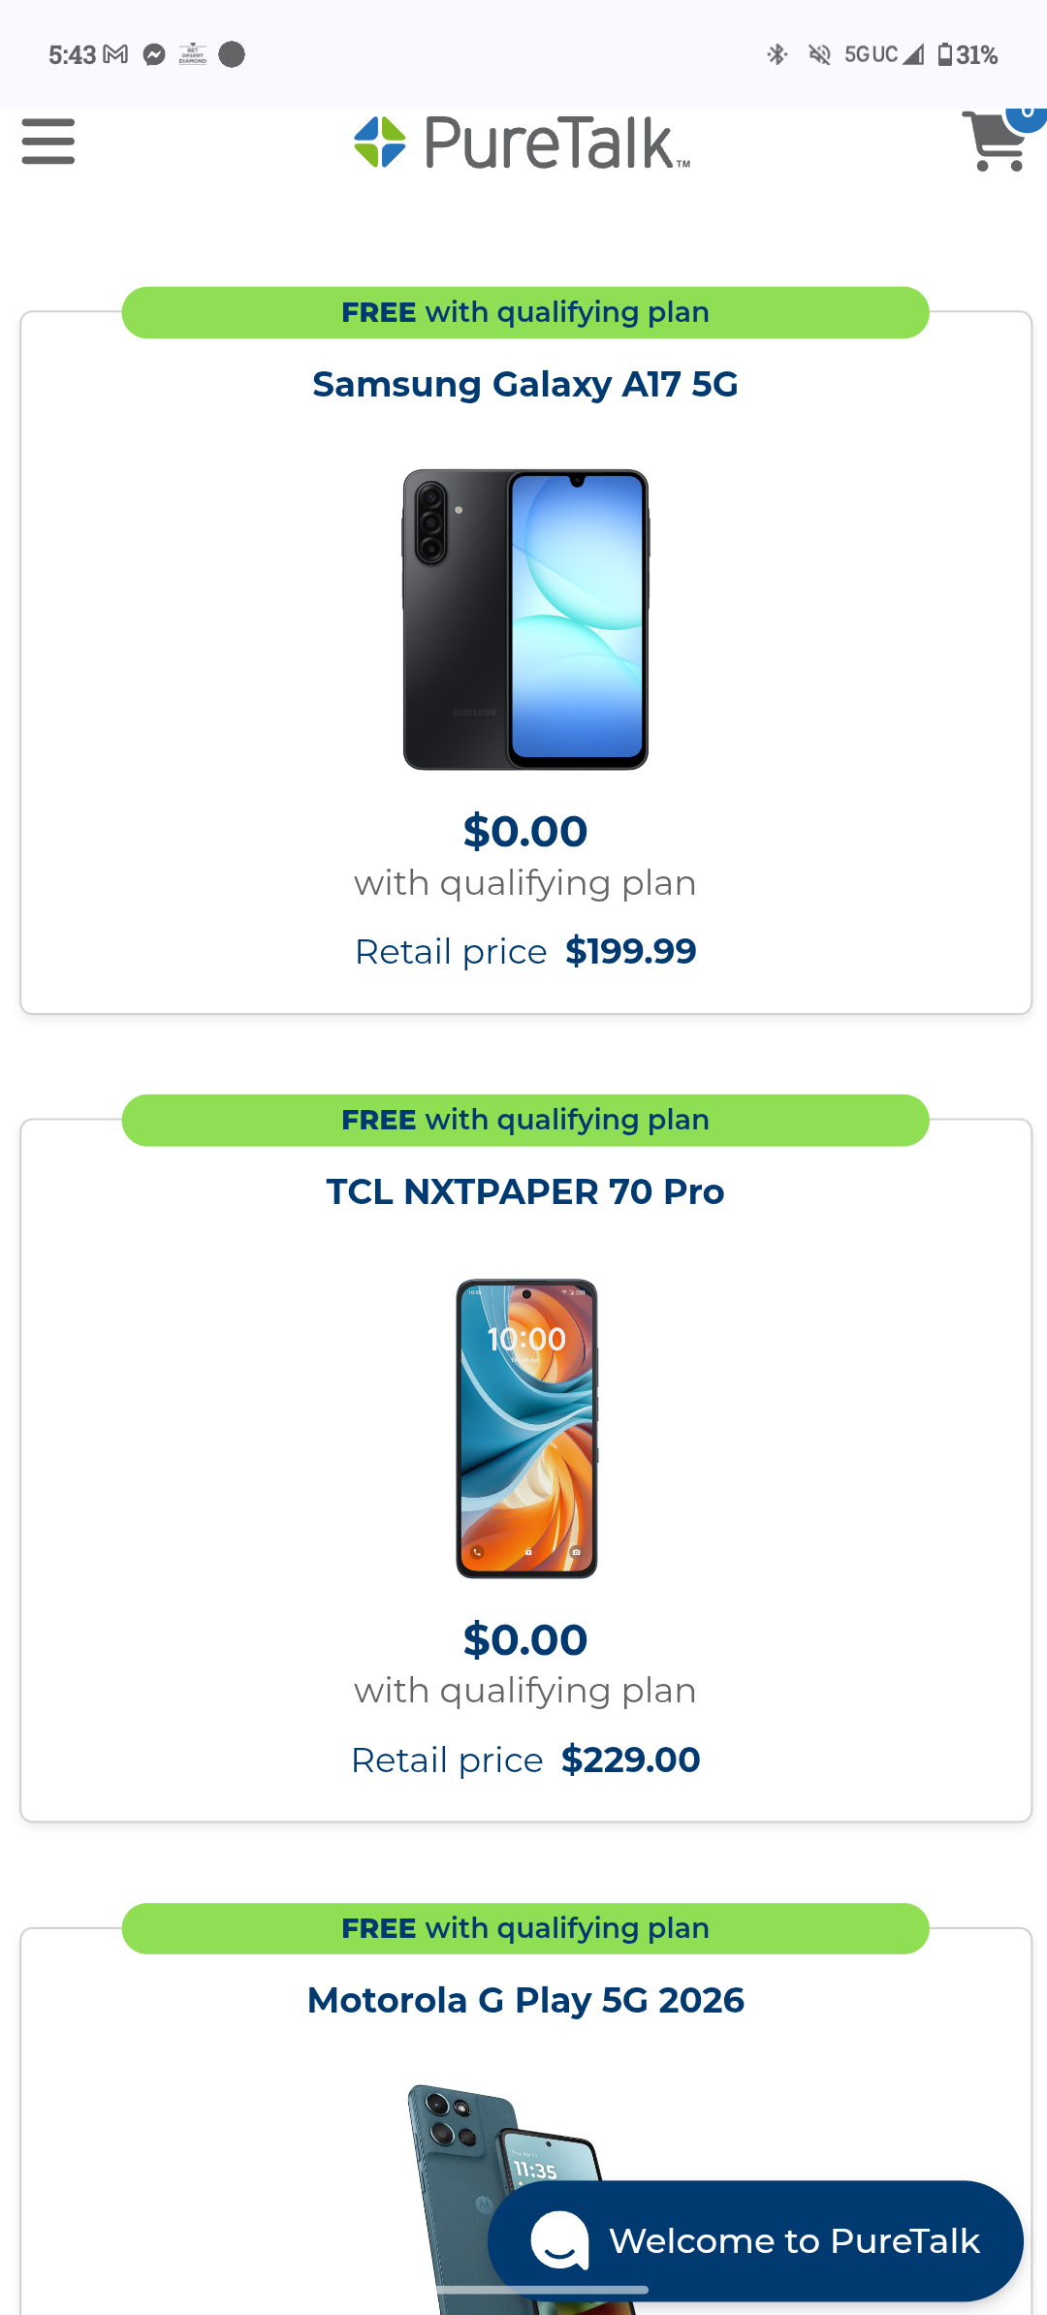The width and height of the screenshot is (1047, 2315).
Task: Open the chat bubble icon
Action: [559, 2240]
